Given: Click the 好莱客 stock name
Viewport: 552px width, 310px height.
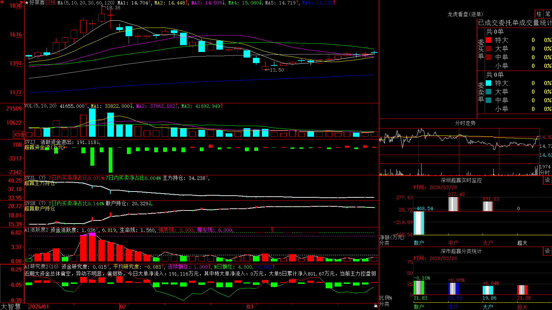Looking at the screenshot, I should 37,3.
